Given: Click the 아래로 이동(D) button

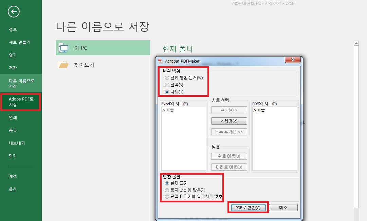Looking at the screenshot, I should [x=229, y=167].
